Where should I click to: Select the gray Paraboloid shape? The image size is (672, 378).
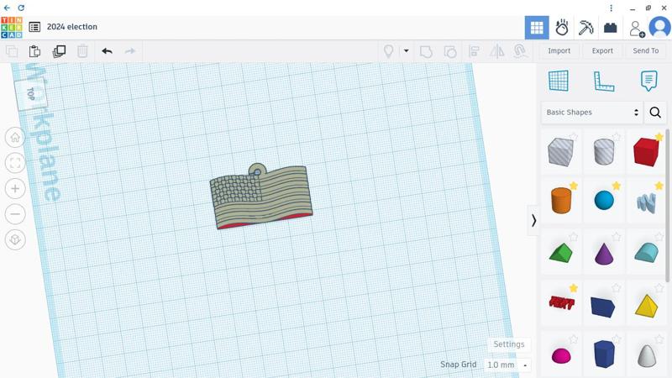point(645,354)
